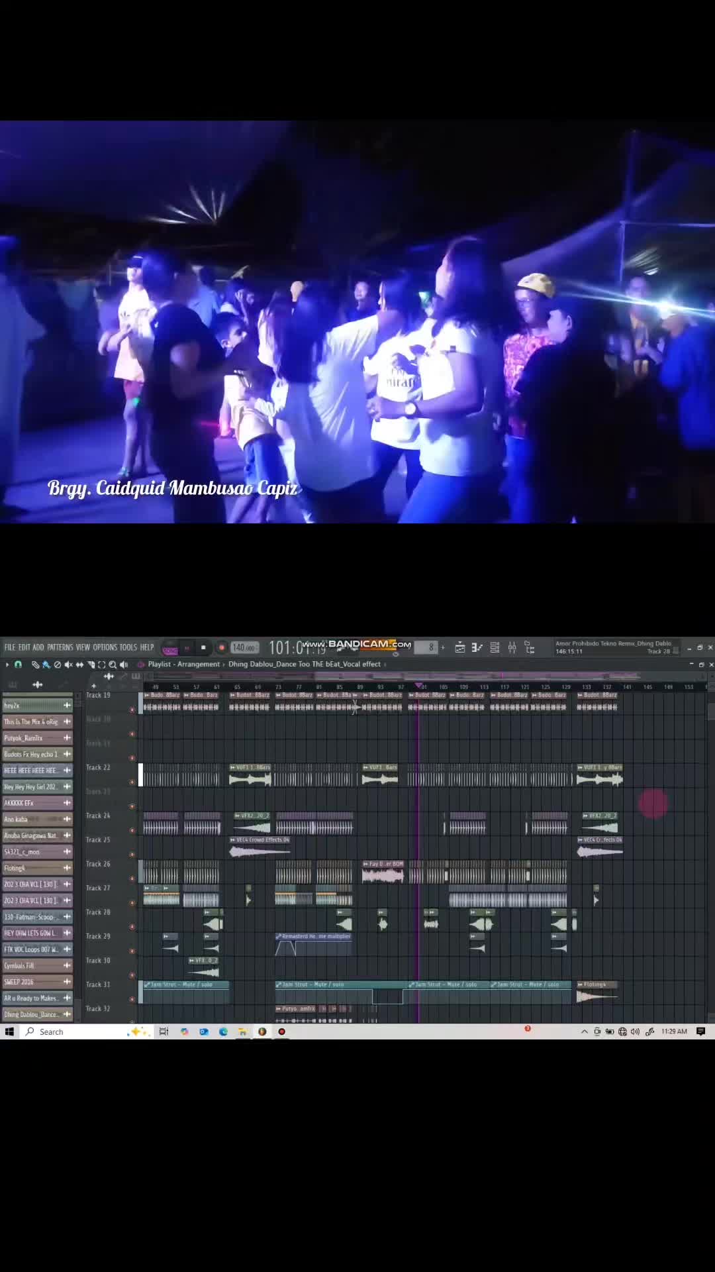Click the pattern number 8 selector
This screenshot has width=715, height=1272.
[x=426, y=647]
